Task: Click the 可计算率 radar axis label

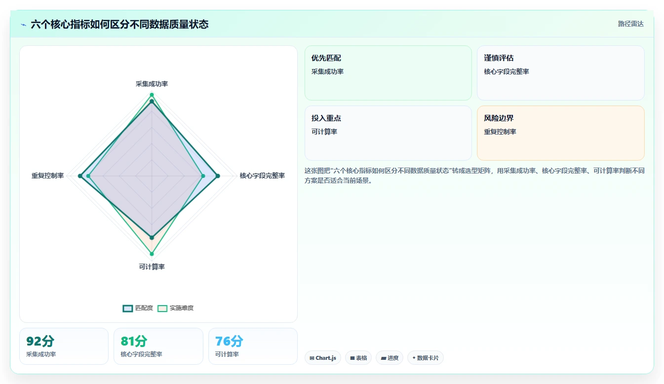Action: point(152,267)
